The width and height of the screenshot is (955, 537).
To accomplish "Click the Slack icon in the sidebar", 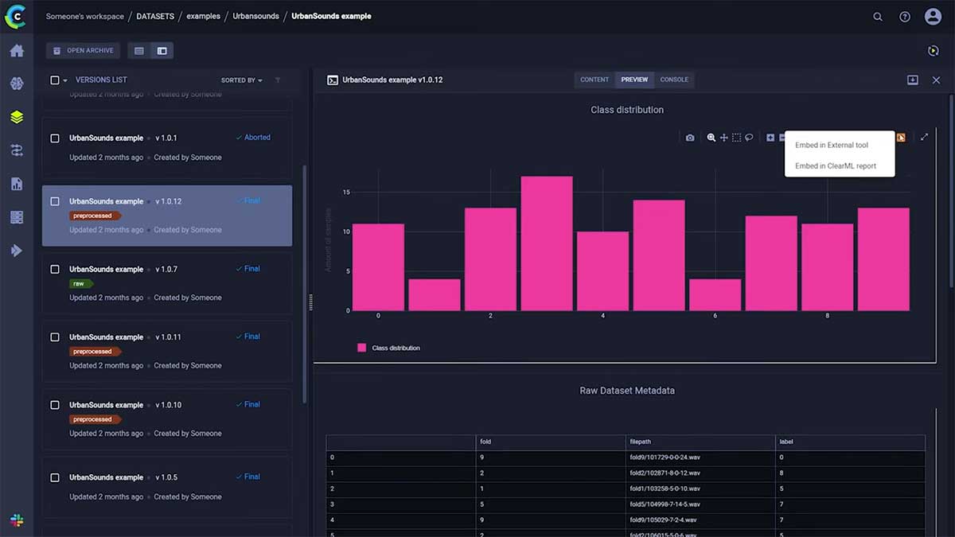I will pos(17,520).
